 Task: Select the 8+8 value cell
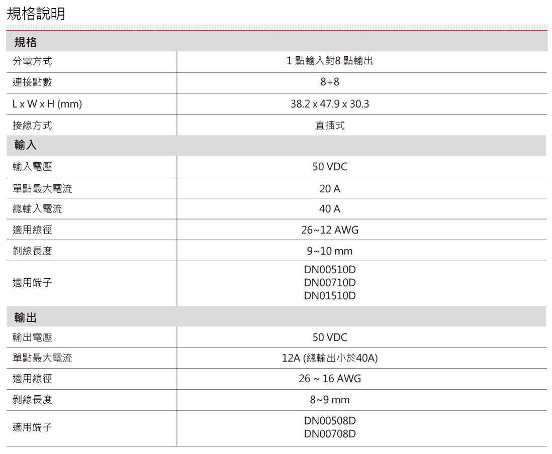click(332, 83)
